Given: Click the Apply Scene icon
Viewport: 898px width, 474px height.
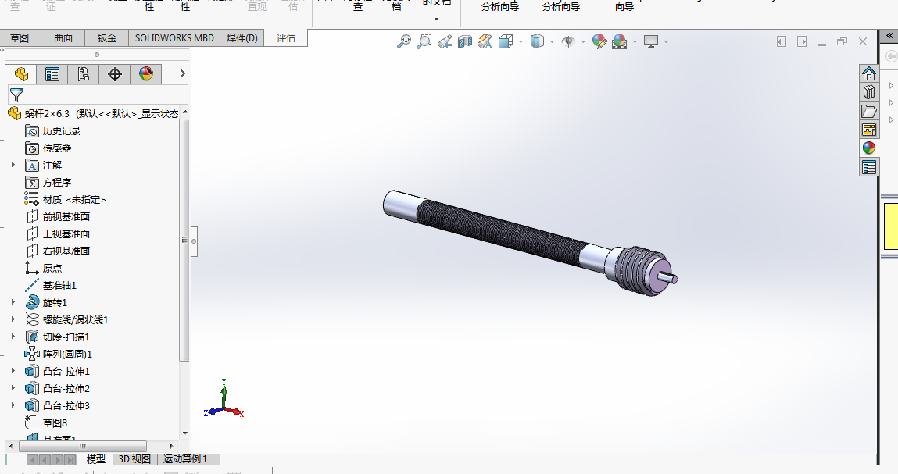Looking at the screenshot, I should pos(619,41).
